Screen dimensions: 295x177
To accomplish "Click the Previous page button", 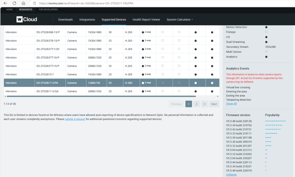I will (176, 104).
